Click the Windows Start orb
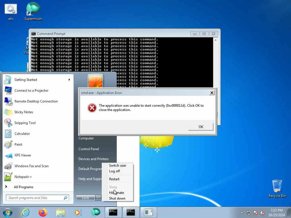This screenshot has height=218, width=291. click(x=8, y=212)
